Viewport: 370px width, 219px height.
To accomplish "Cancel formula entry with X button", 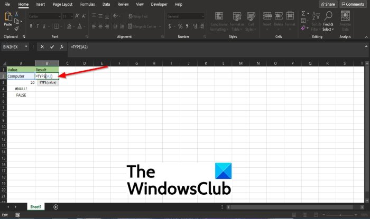I will tap(42, 47).
